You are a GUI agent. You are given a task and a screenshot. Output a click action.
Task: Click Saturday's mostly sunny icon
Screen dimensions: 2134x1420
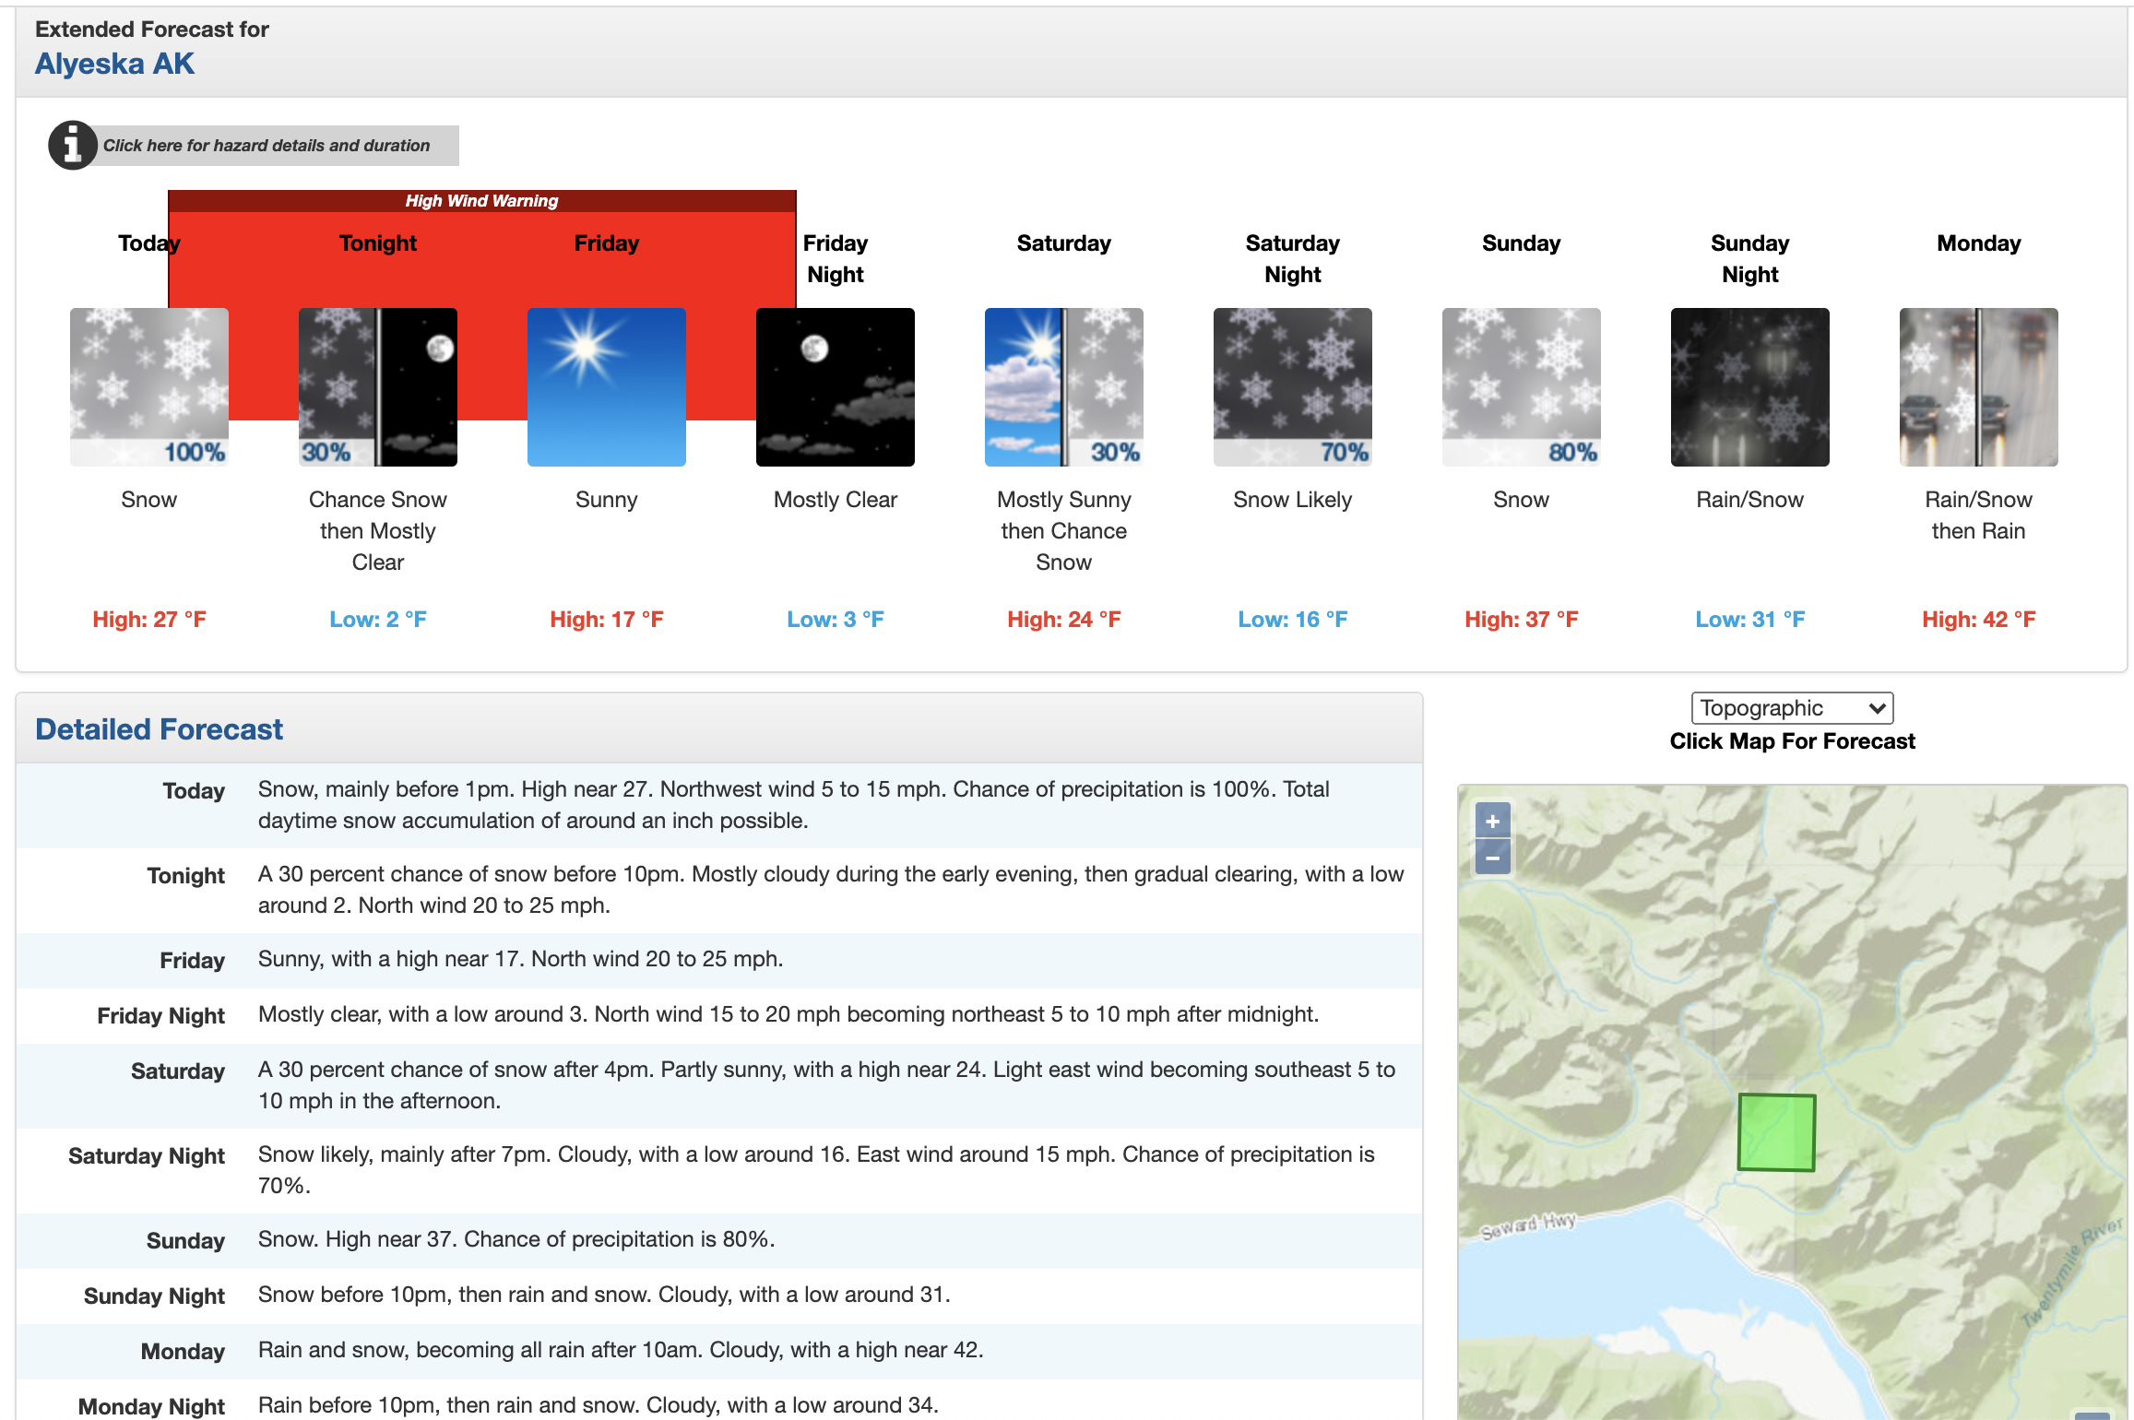click(1064, 387)
